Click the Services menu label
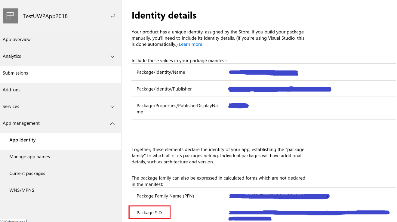397x222 pixels. 11,106
